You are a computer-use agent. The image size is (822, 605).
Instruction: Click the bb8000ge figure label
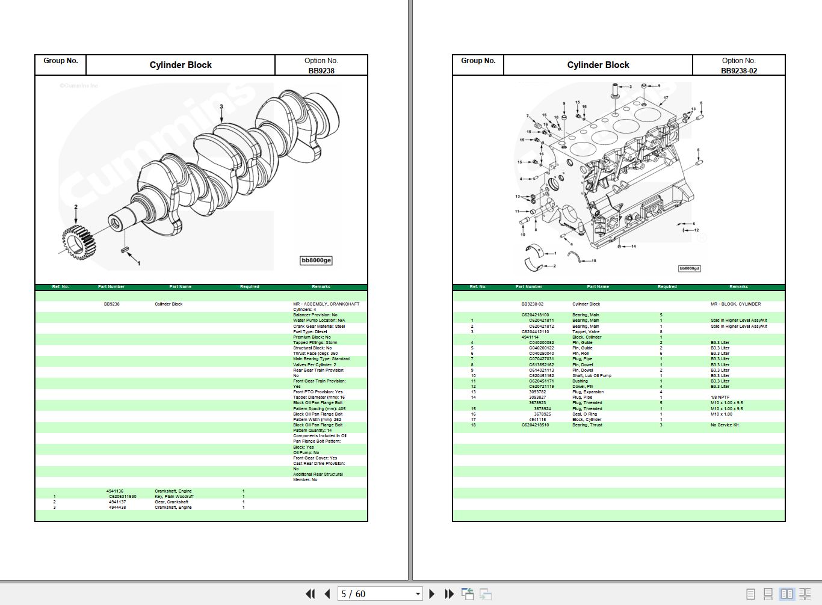[318, 260]
